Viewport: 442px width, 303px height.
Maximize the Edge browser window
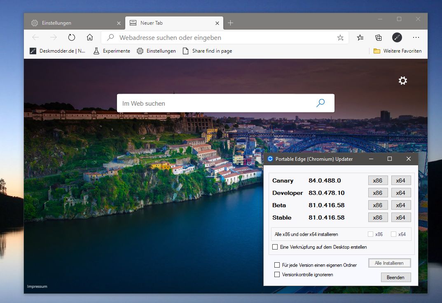(x=399, y=19)
